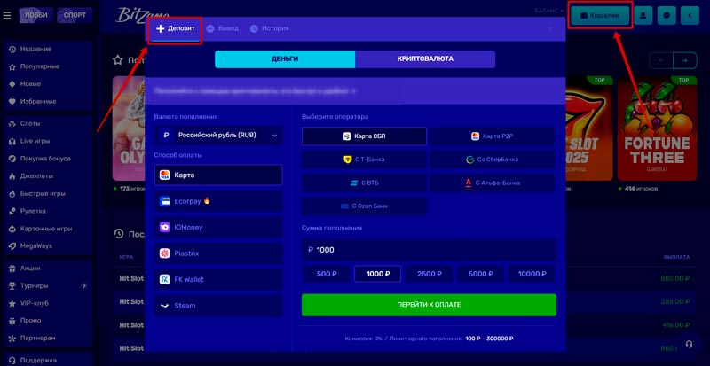Open the Российский рубль currency dropdown
The height and width of the screenshot is (366, 710).
[218, 136]
